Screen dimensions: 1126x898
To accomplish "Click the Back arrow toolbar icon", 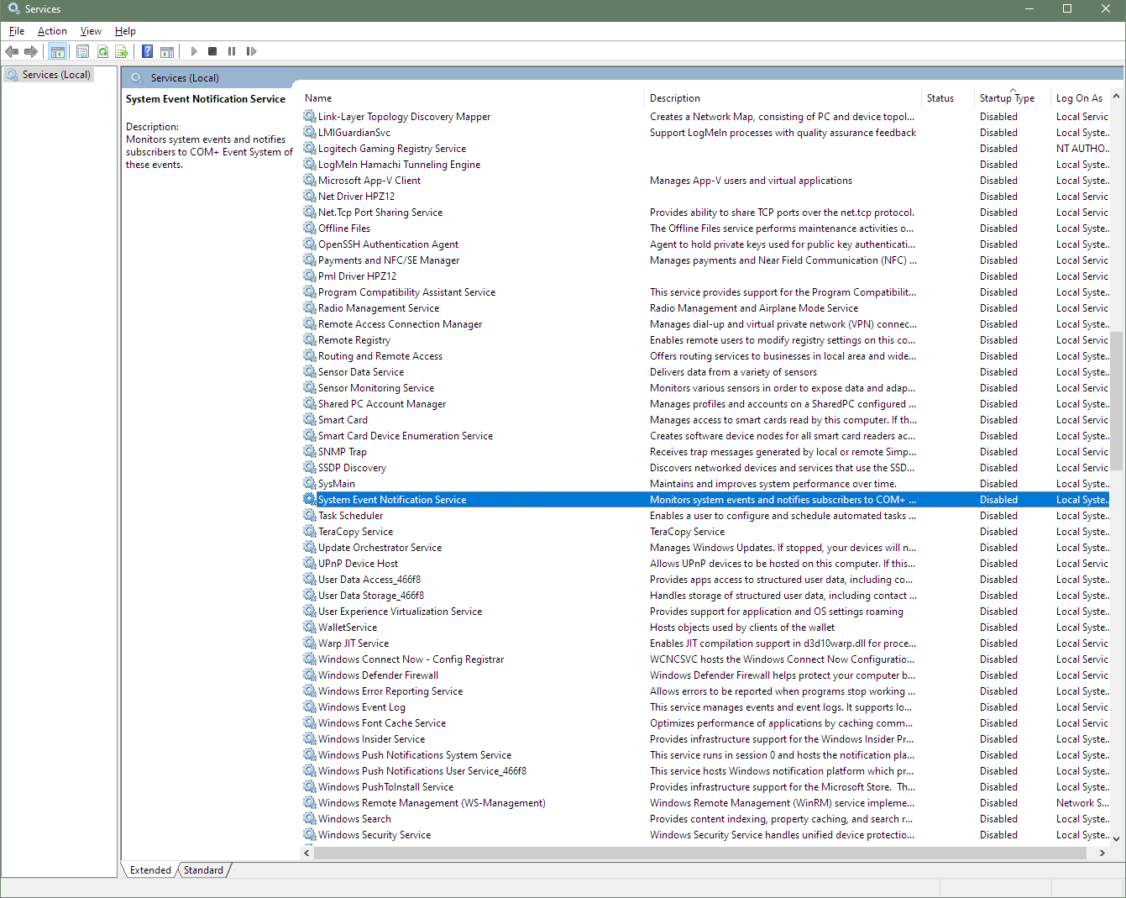I will [12, 51].
